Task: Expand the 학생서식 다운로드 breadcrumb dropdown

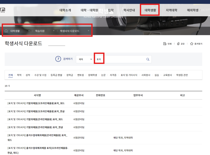Action: click(88, 31)
